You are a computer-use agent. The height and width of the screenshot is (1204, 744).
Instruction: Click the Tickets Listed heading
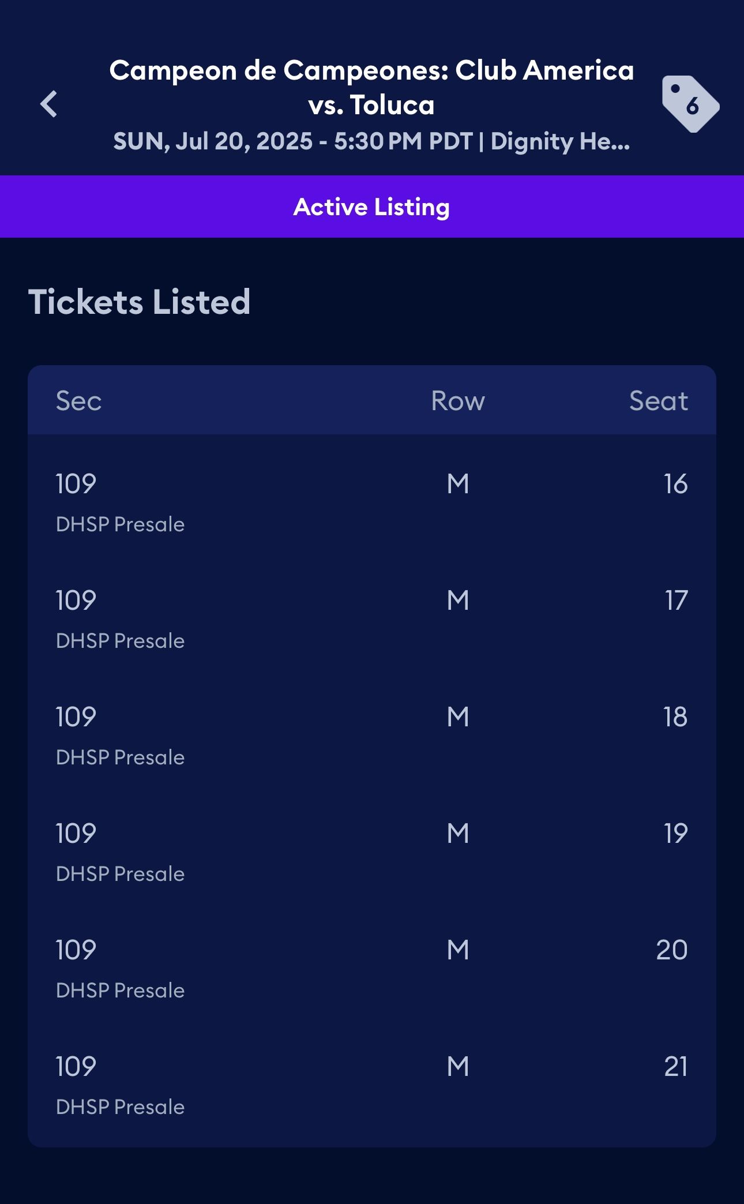(140, 302)
